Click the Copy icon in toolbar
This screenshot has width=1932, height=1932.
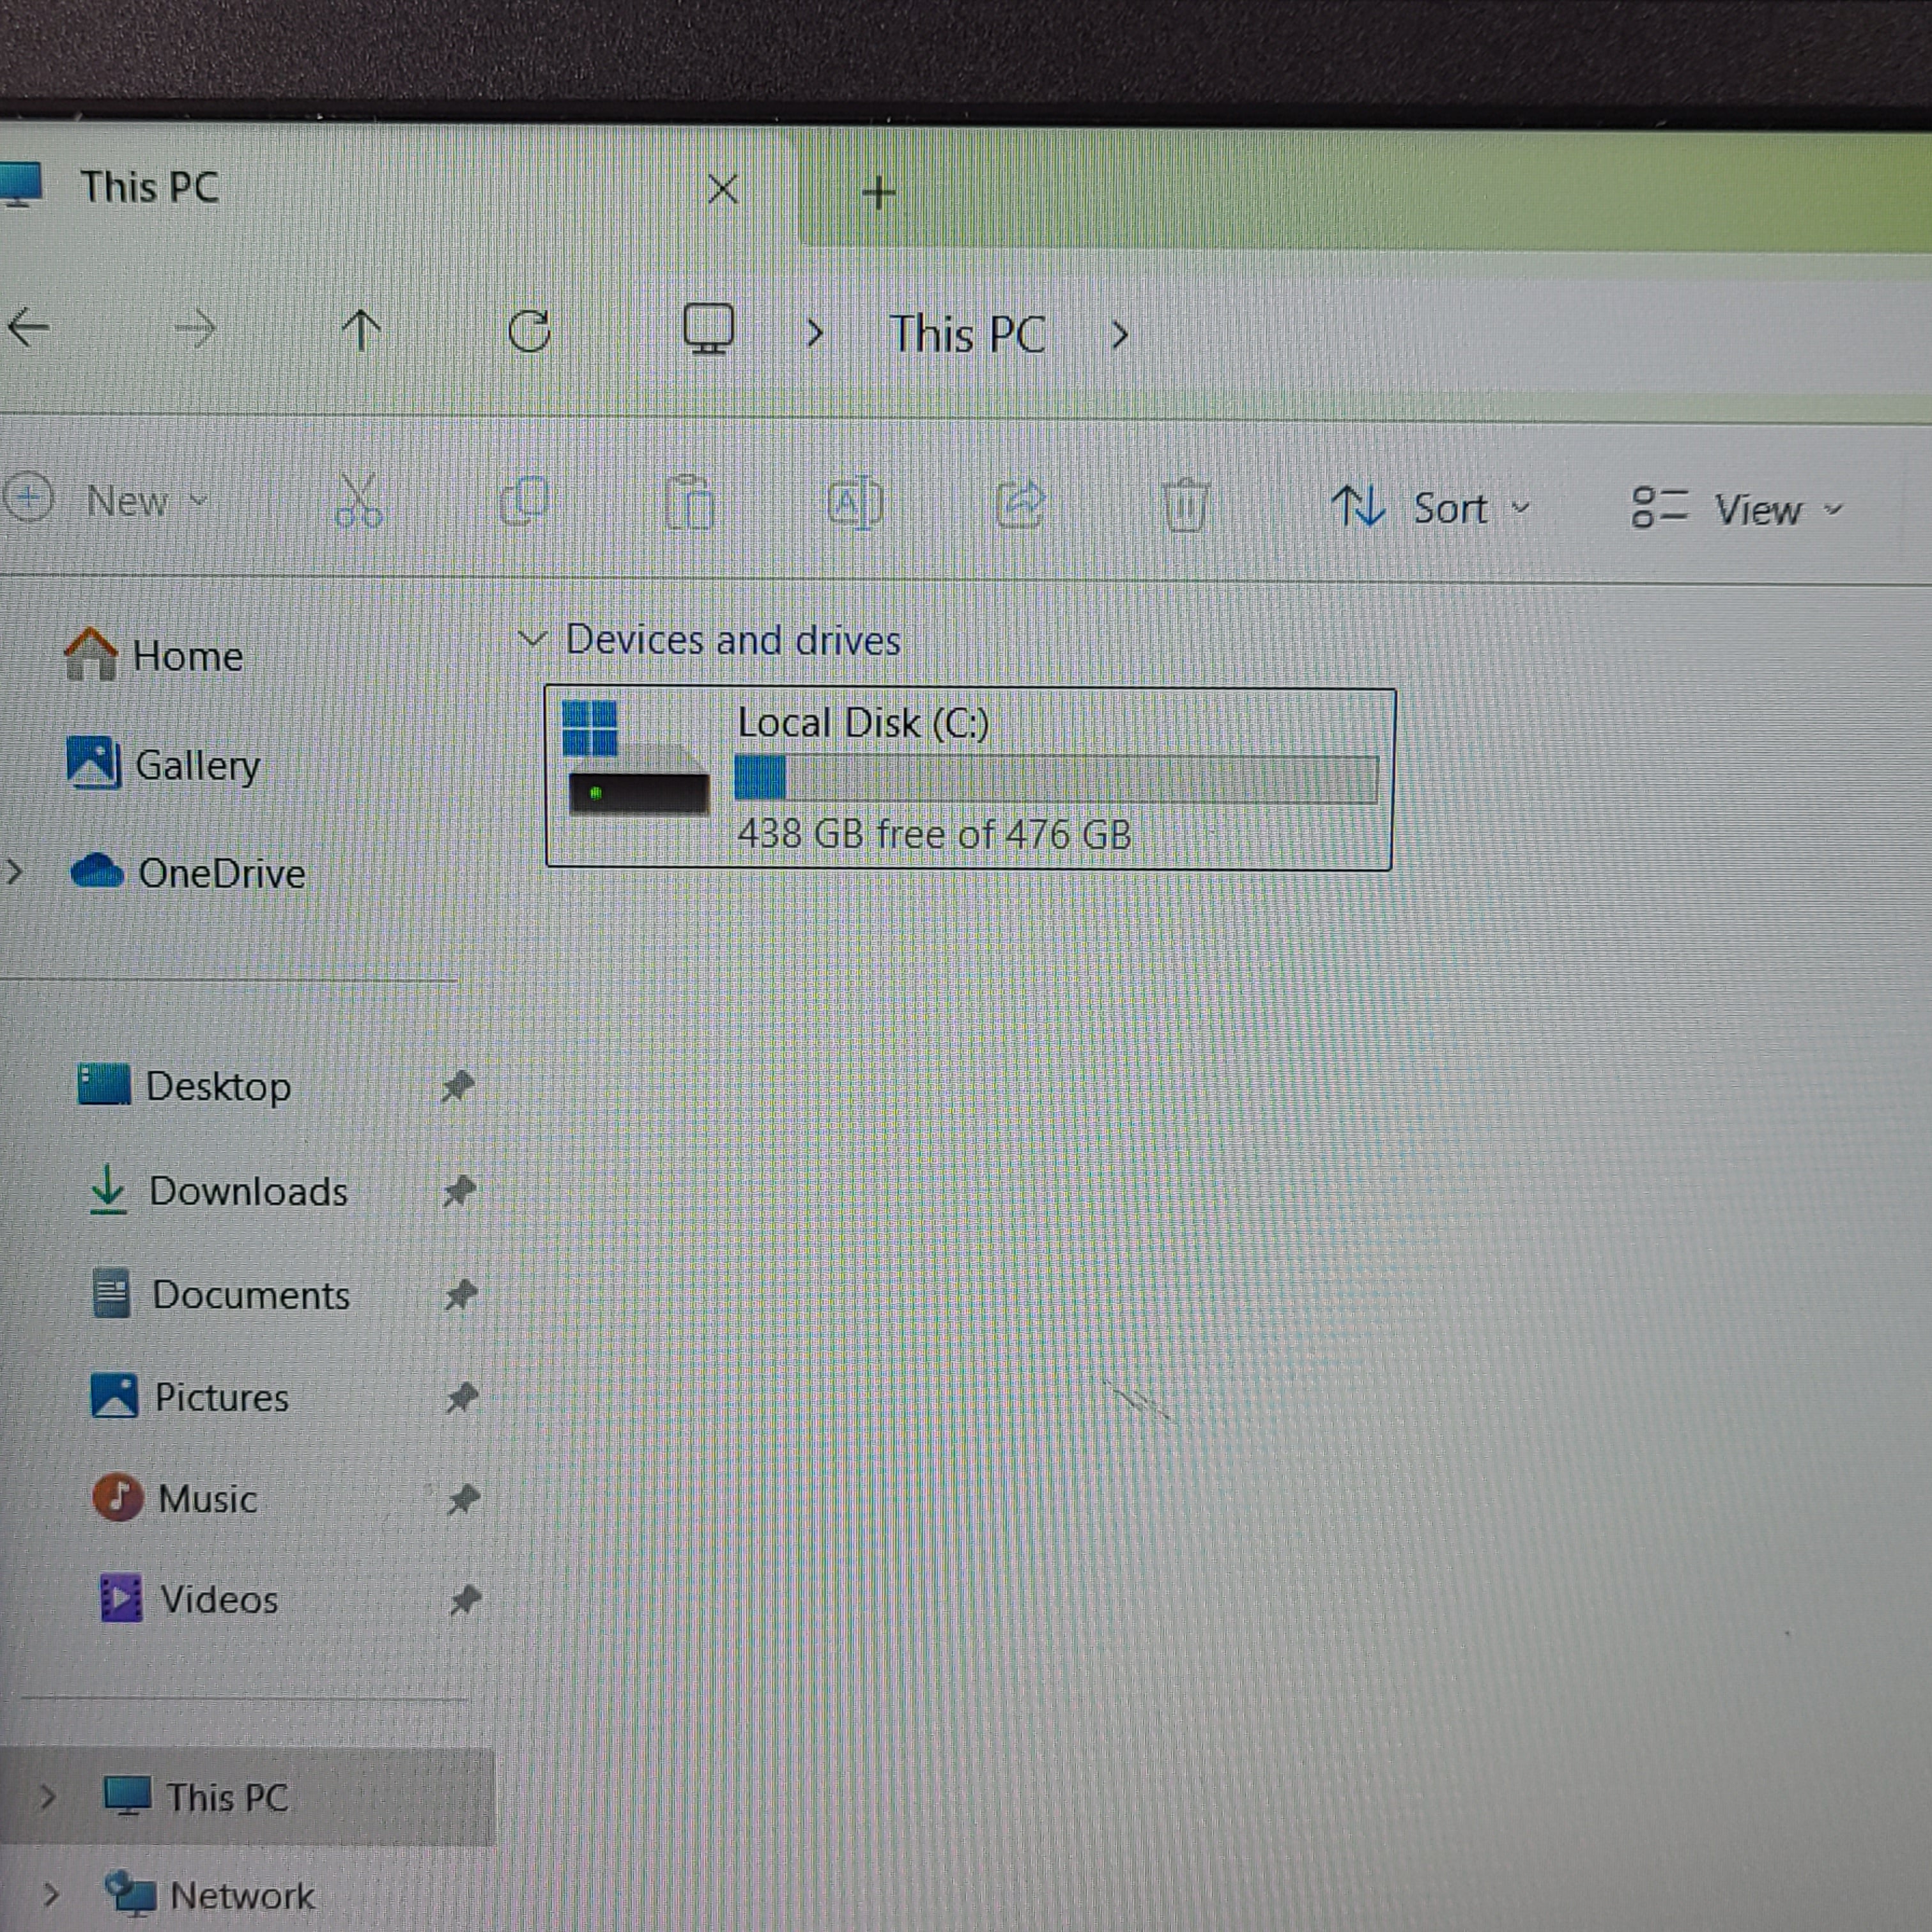pos(524,501)
